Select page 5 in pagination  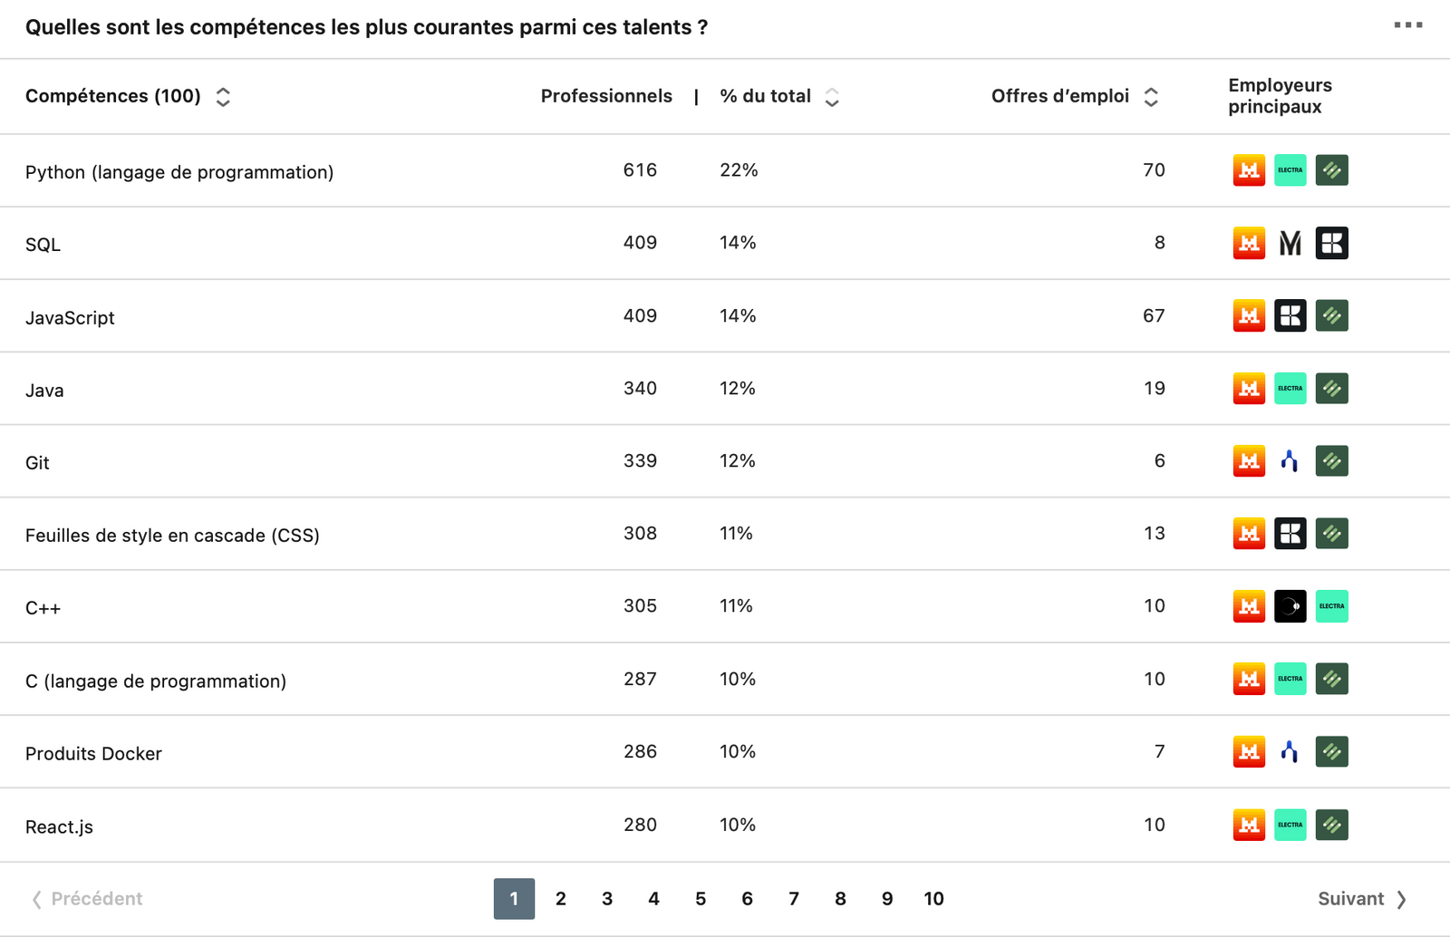pos(701,899)
